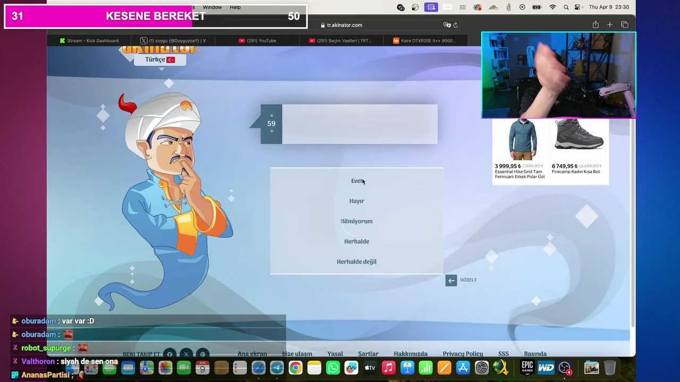This screenshot has height=382, width=680.
Task: Open the Window menu
Action: (212, 7)
